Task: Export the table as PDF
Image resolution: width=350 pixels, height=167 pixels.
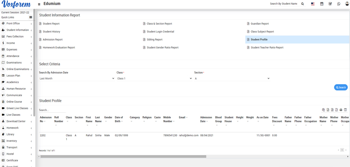Action: click(x=336, y=110)
